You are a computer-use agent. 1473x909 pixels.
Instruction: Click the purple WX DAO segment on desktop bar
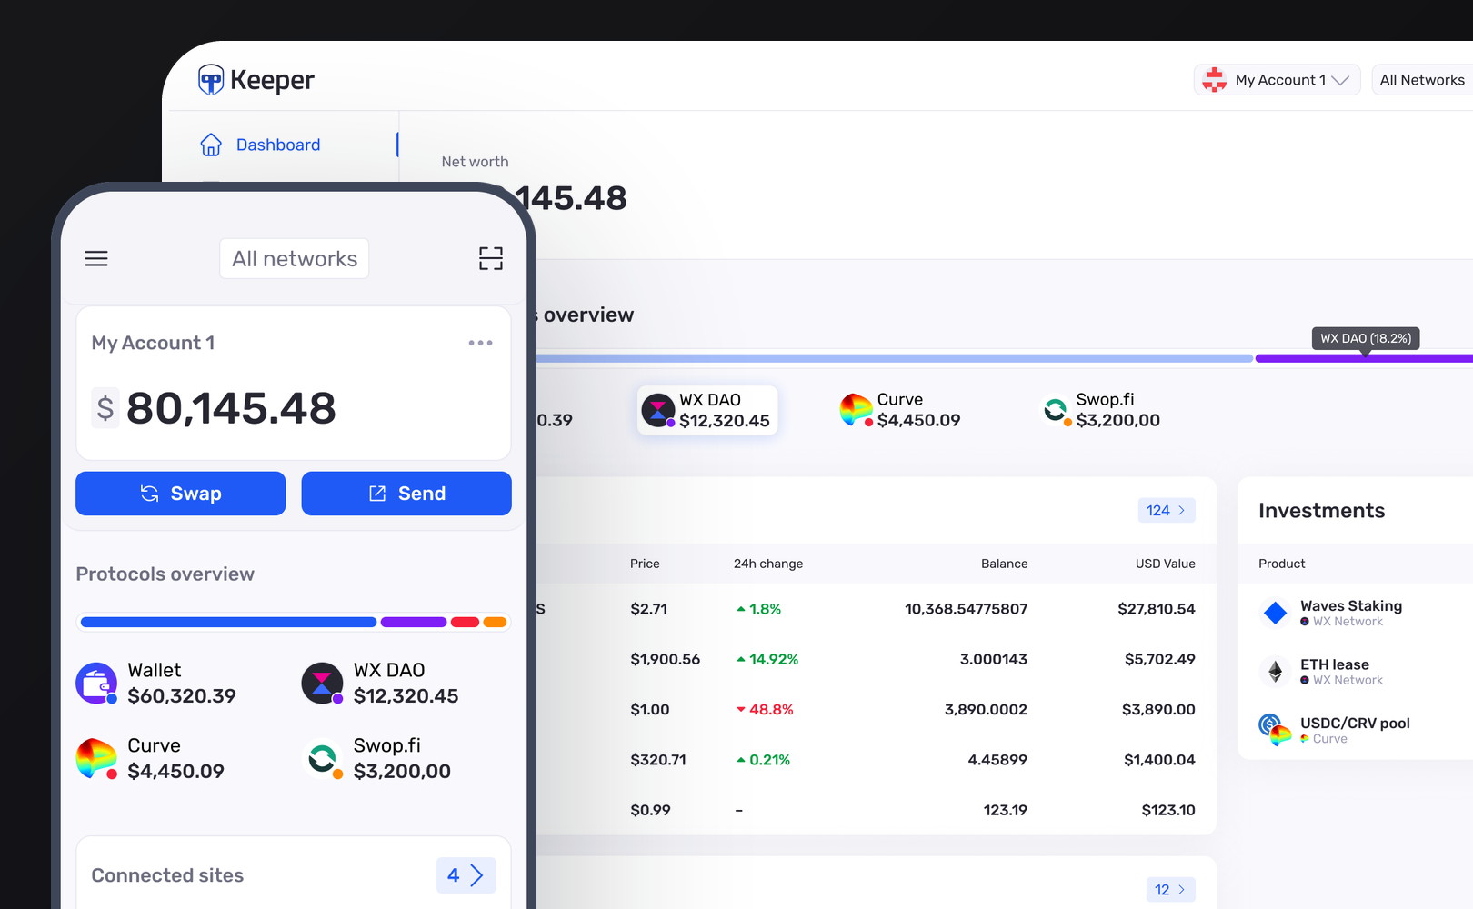coord(1364,359)
